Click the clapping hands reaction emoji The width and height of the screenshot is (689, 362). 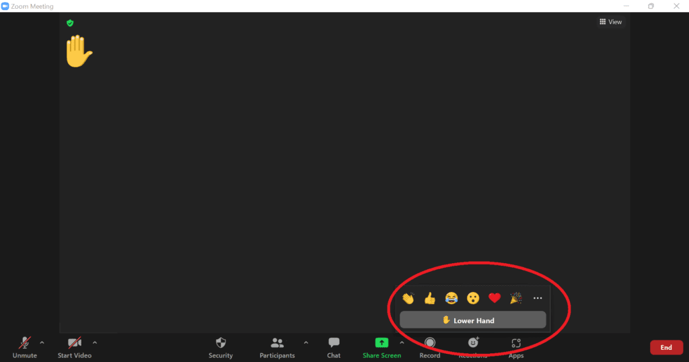click(408, 298)
